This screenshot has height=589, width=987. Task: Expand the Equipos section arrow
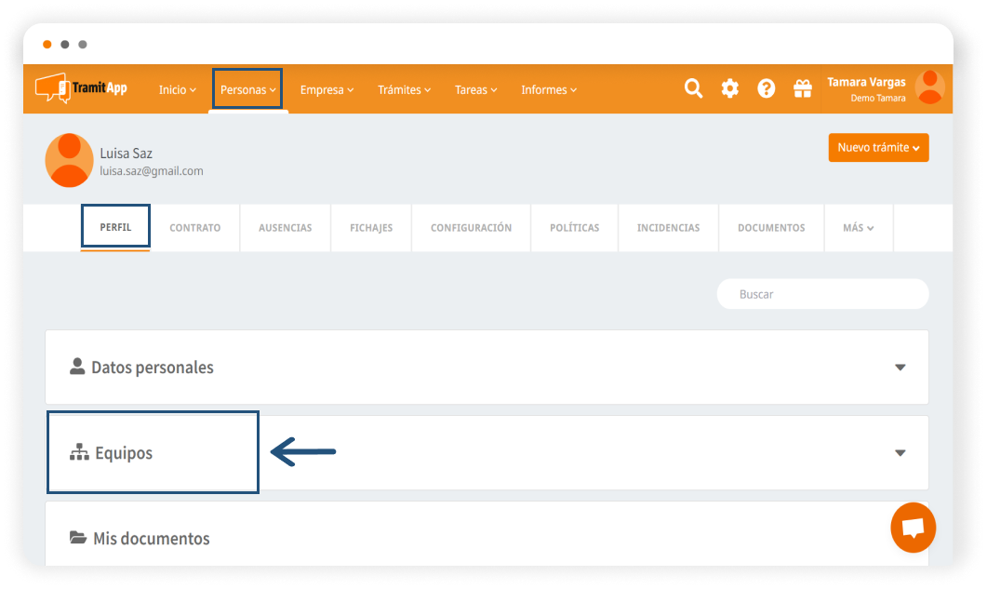coord(900,453)
